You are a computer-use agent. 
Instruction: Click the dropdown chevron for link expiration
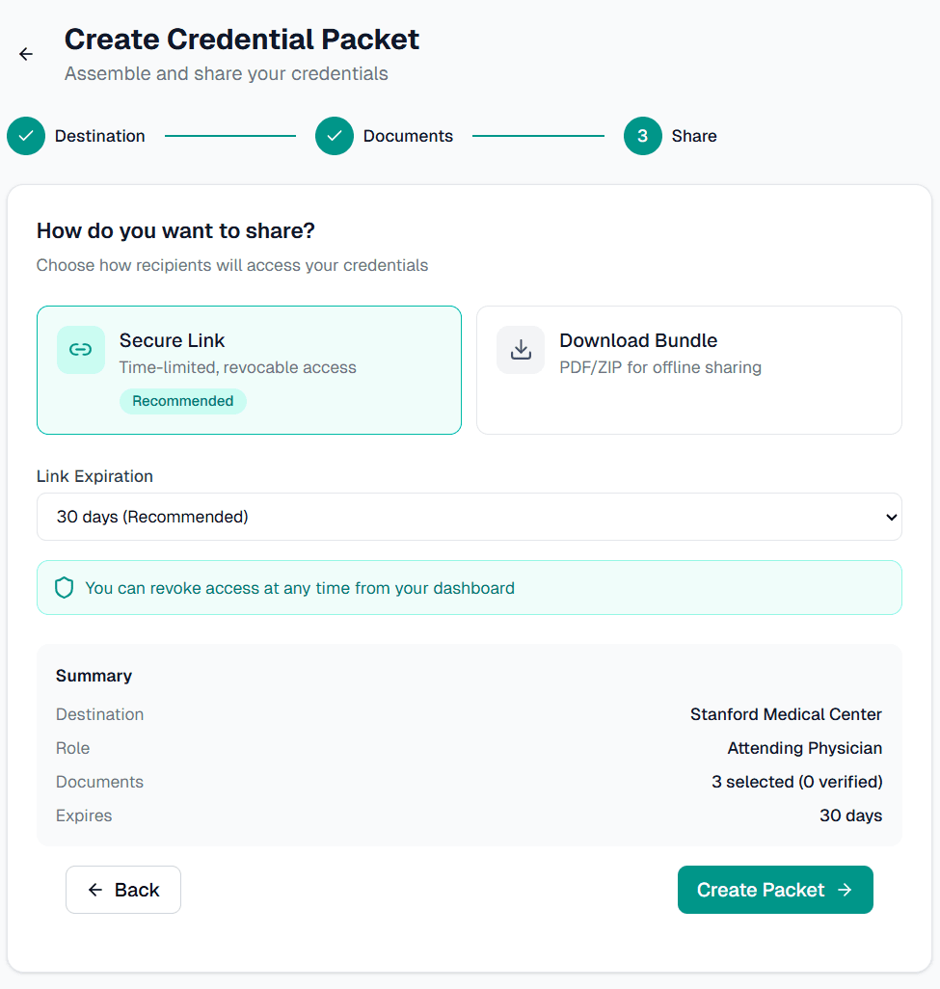pos(890,518)
